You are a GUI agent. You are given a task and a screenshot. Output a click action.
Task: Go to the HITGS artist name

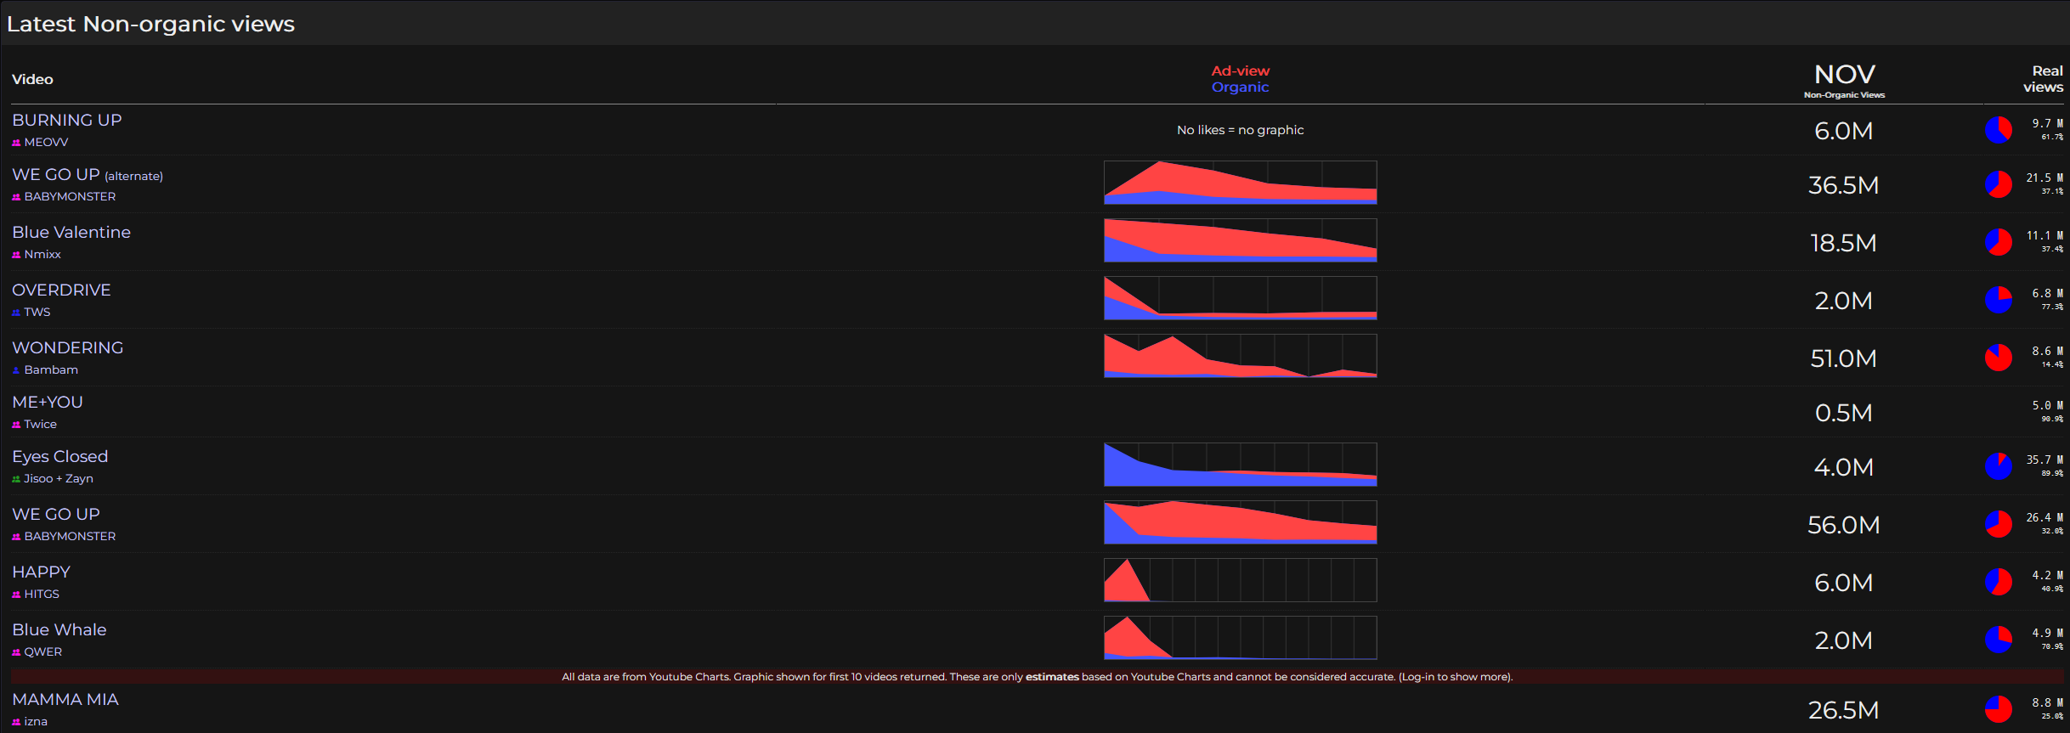point(42,595)
